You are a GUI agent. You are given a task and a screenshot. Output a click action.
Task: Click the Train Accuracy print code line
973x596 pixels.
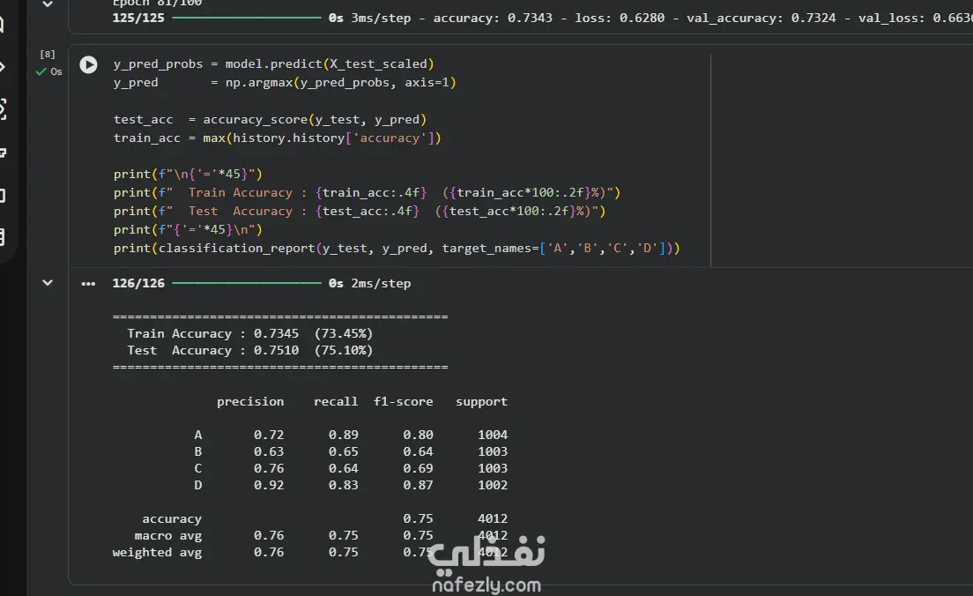tap(367, 192)
